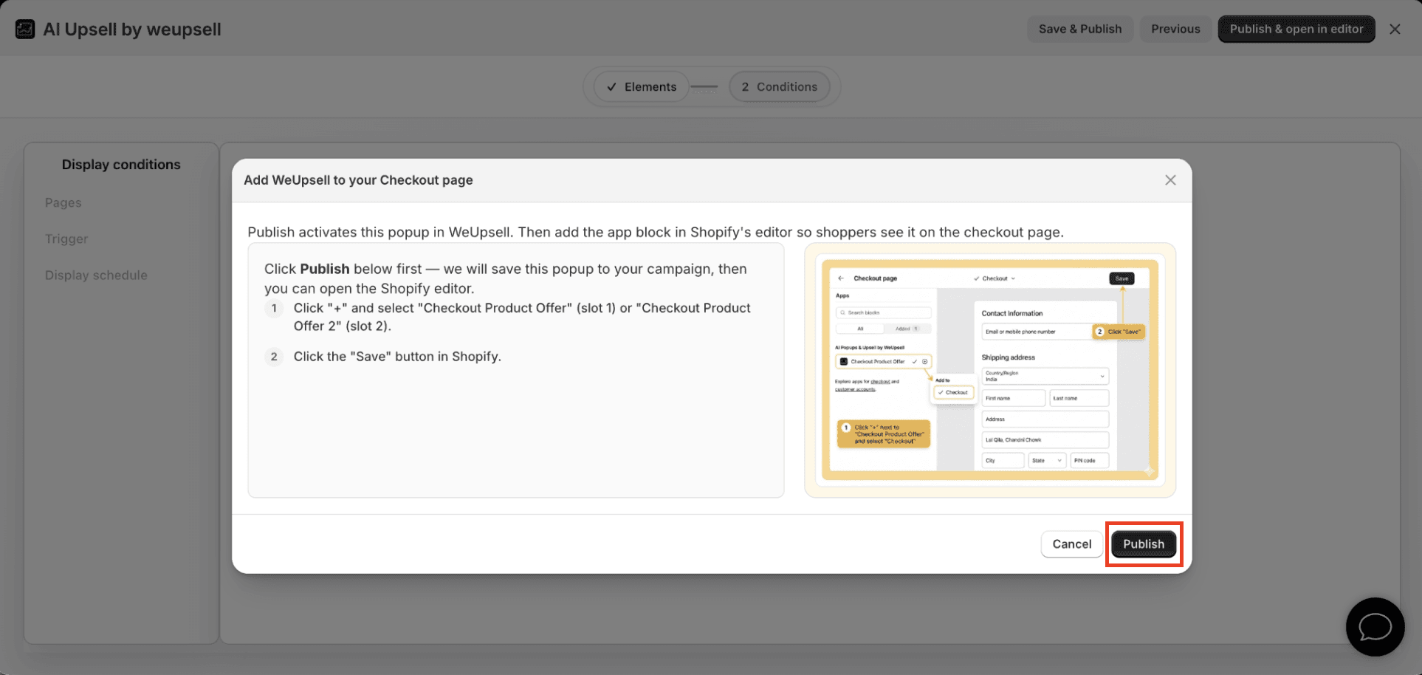Image resolution: width=1422 pixels, height=675 pixels.
Task: Click the AI Upsell by weupsell title
Action: (132, 30)
